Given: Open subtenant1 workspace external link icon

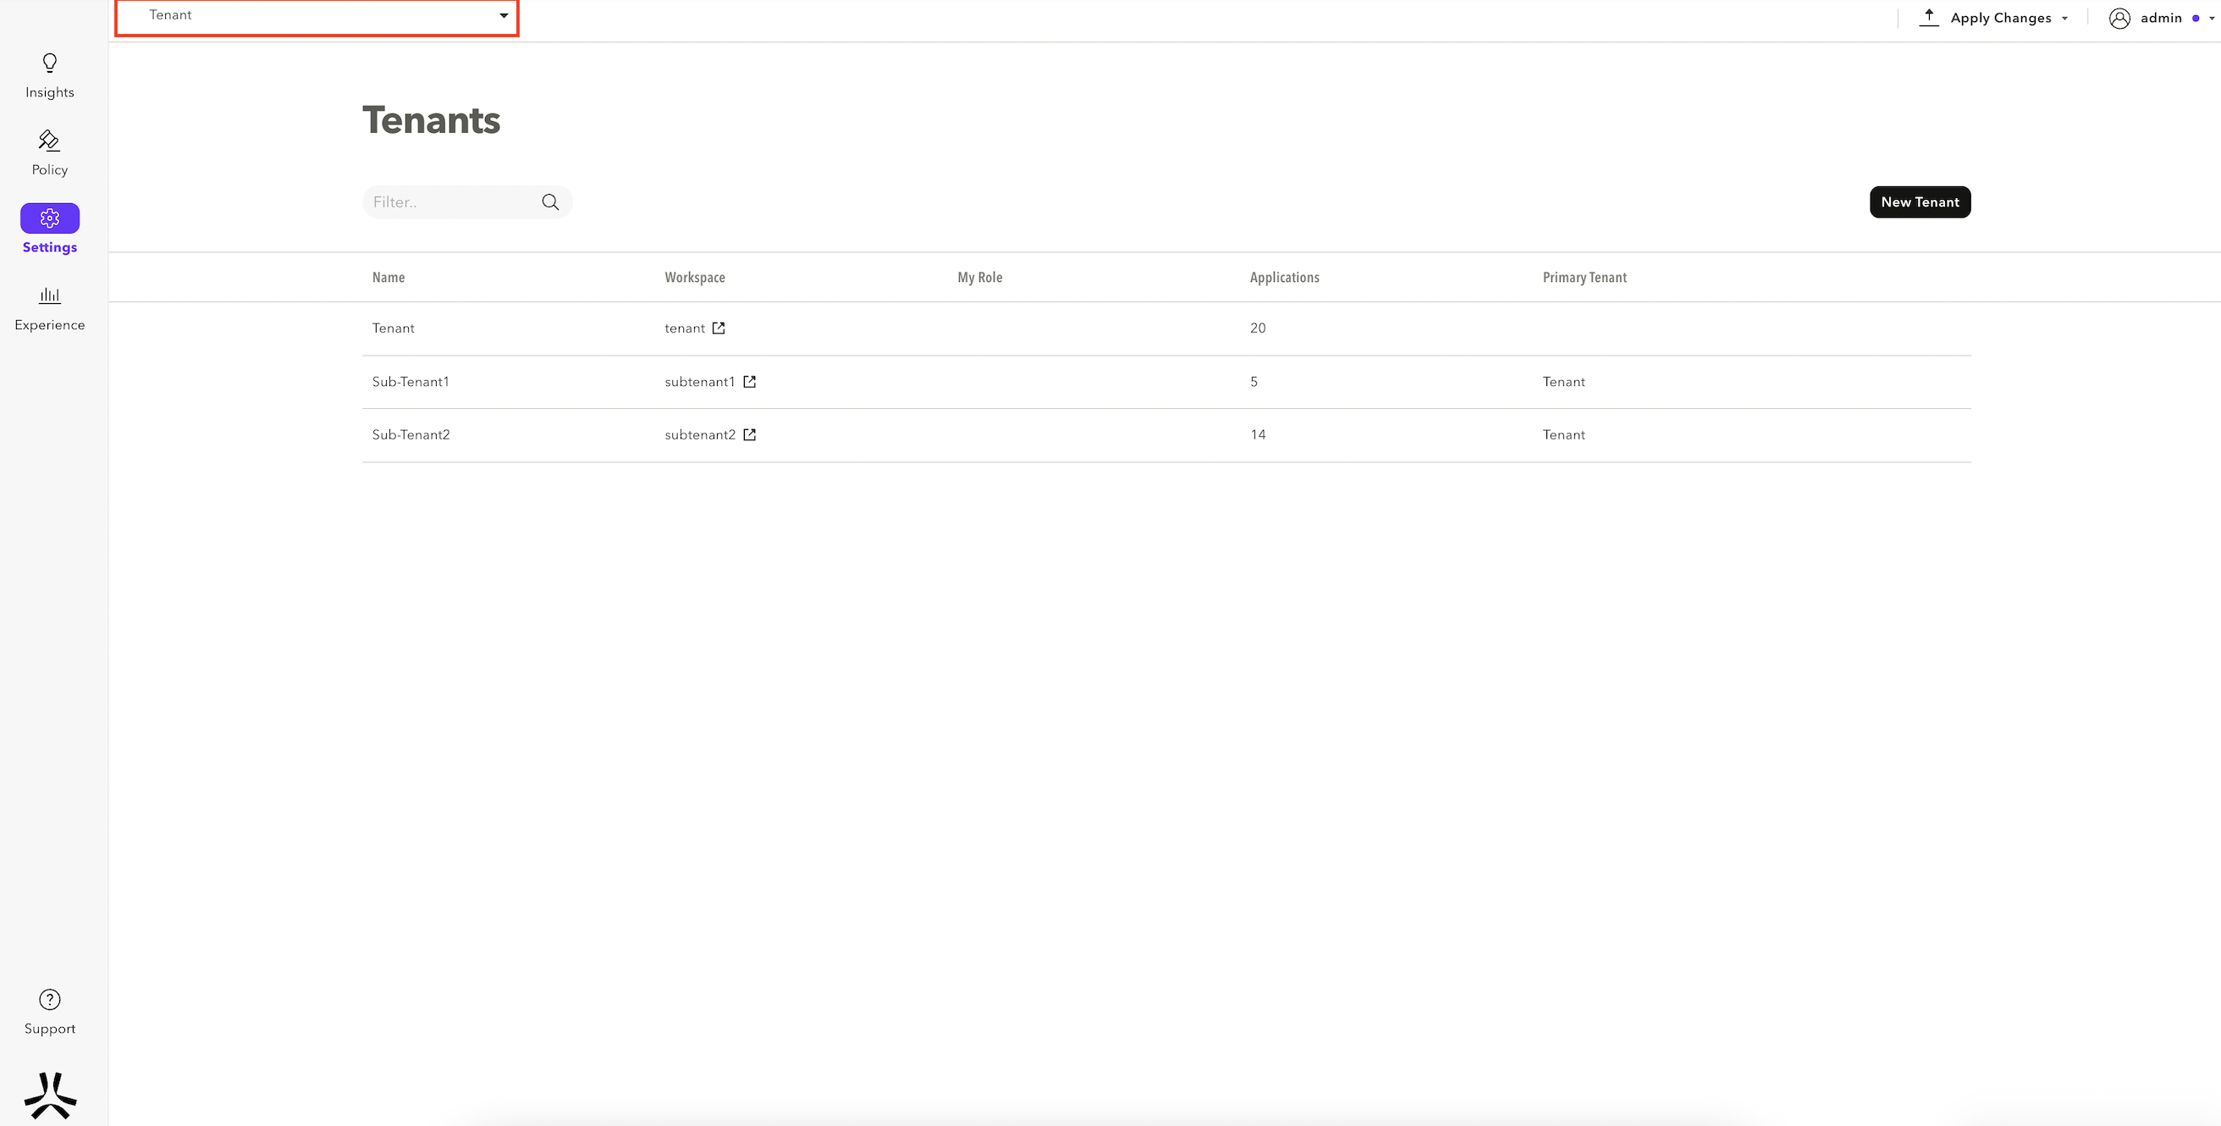Looking at the screenshot, I should [x=749, y=381].
